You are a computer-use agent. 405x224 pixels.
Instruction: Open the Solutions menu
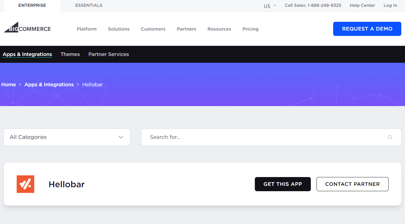(119, 29)
